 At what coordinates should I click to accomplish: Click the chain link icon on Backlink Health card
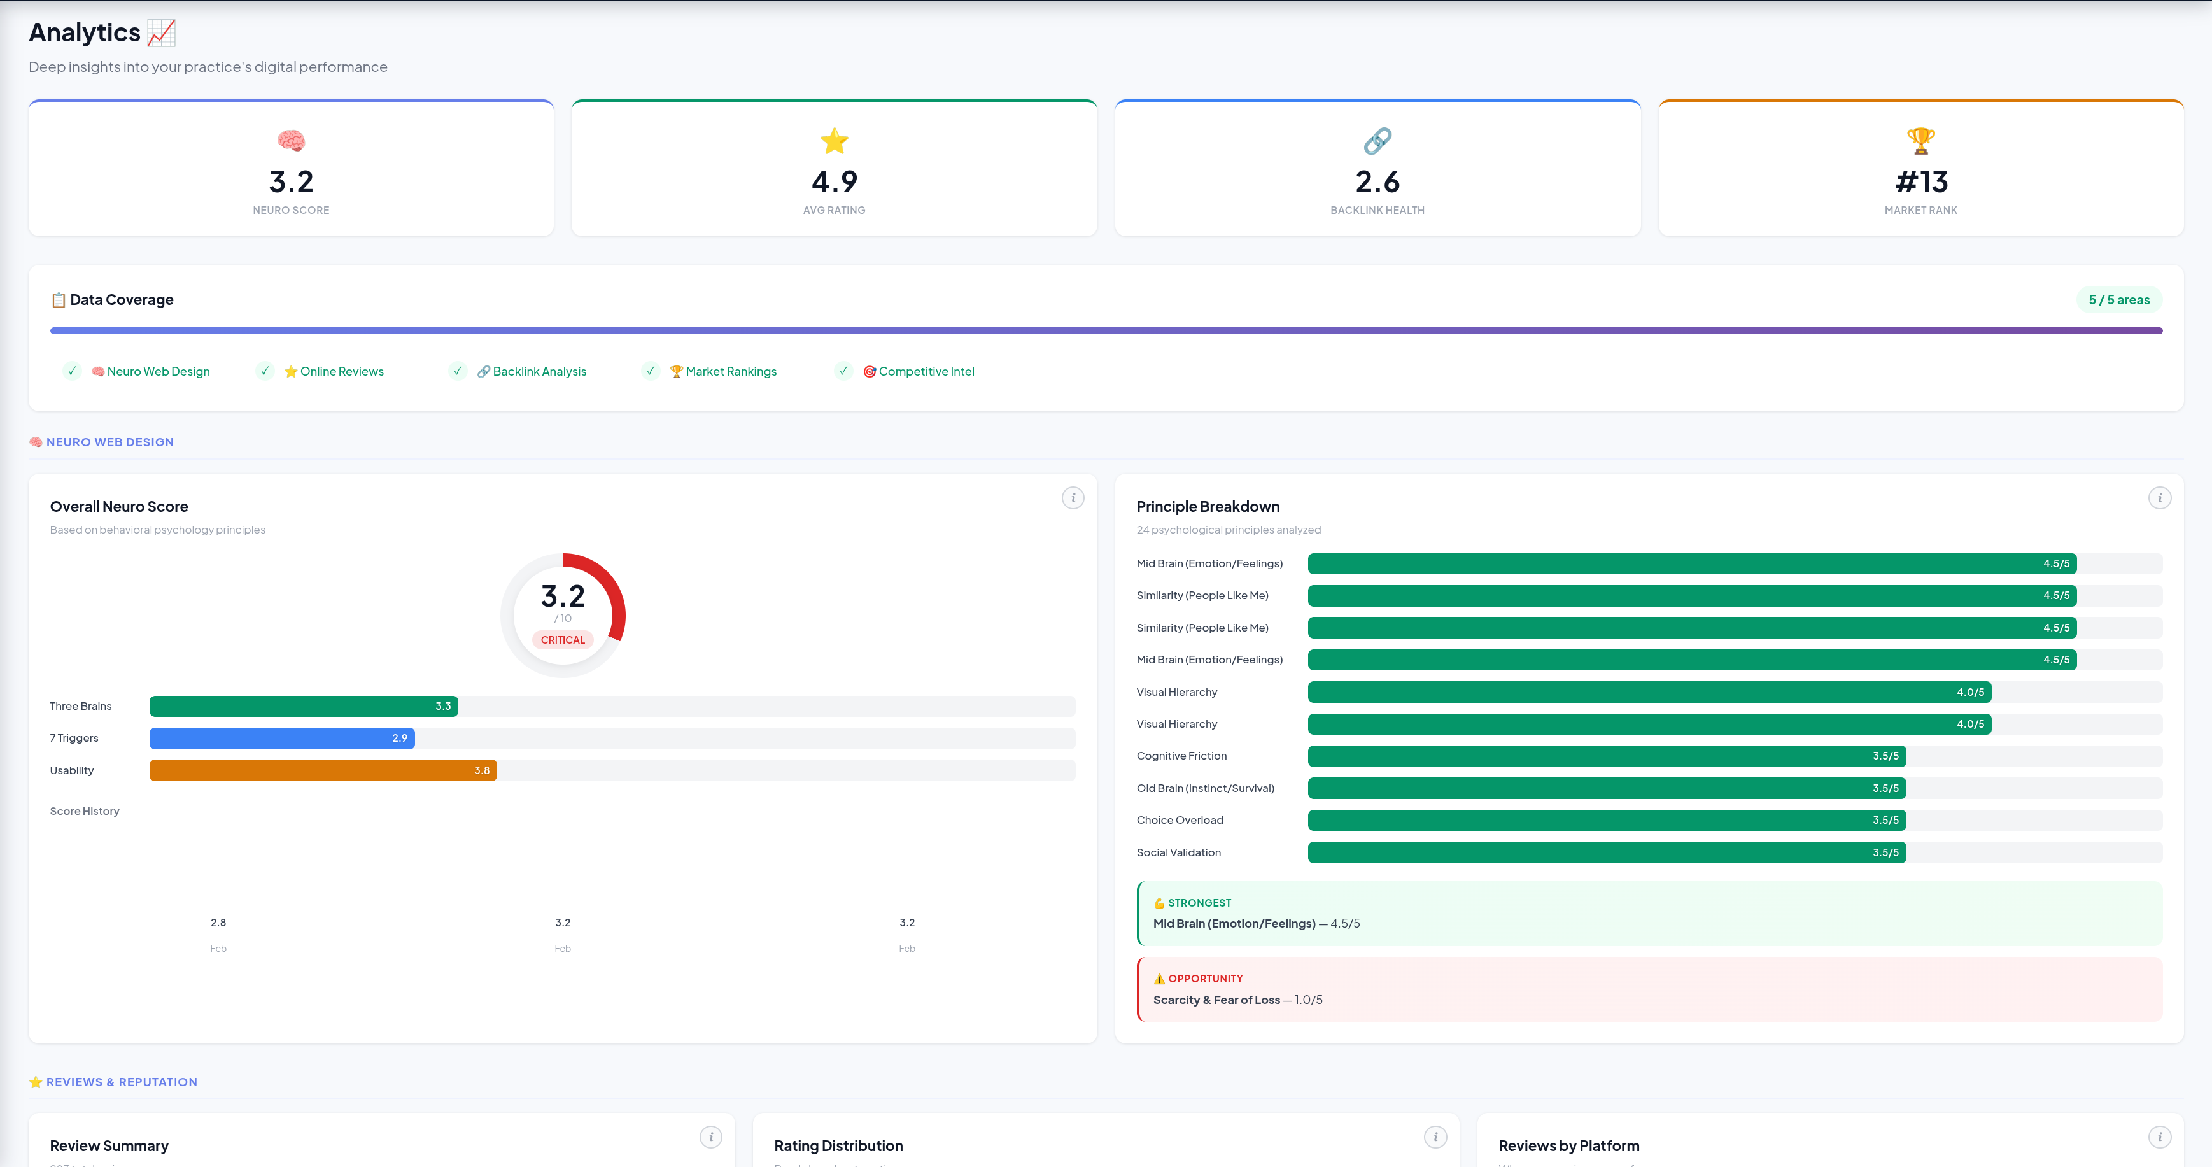1377,140
